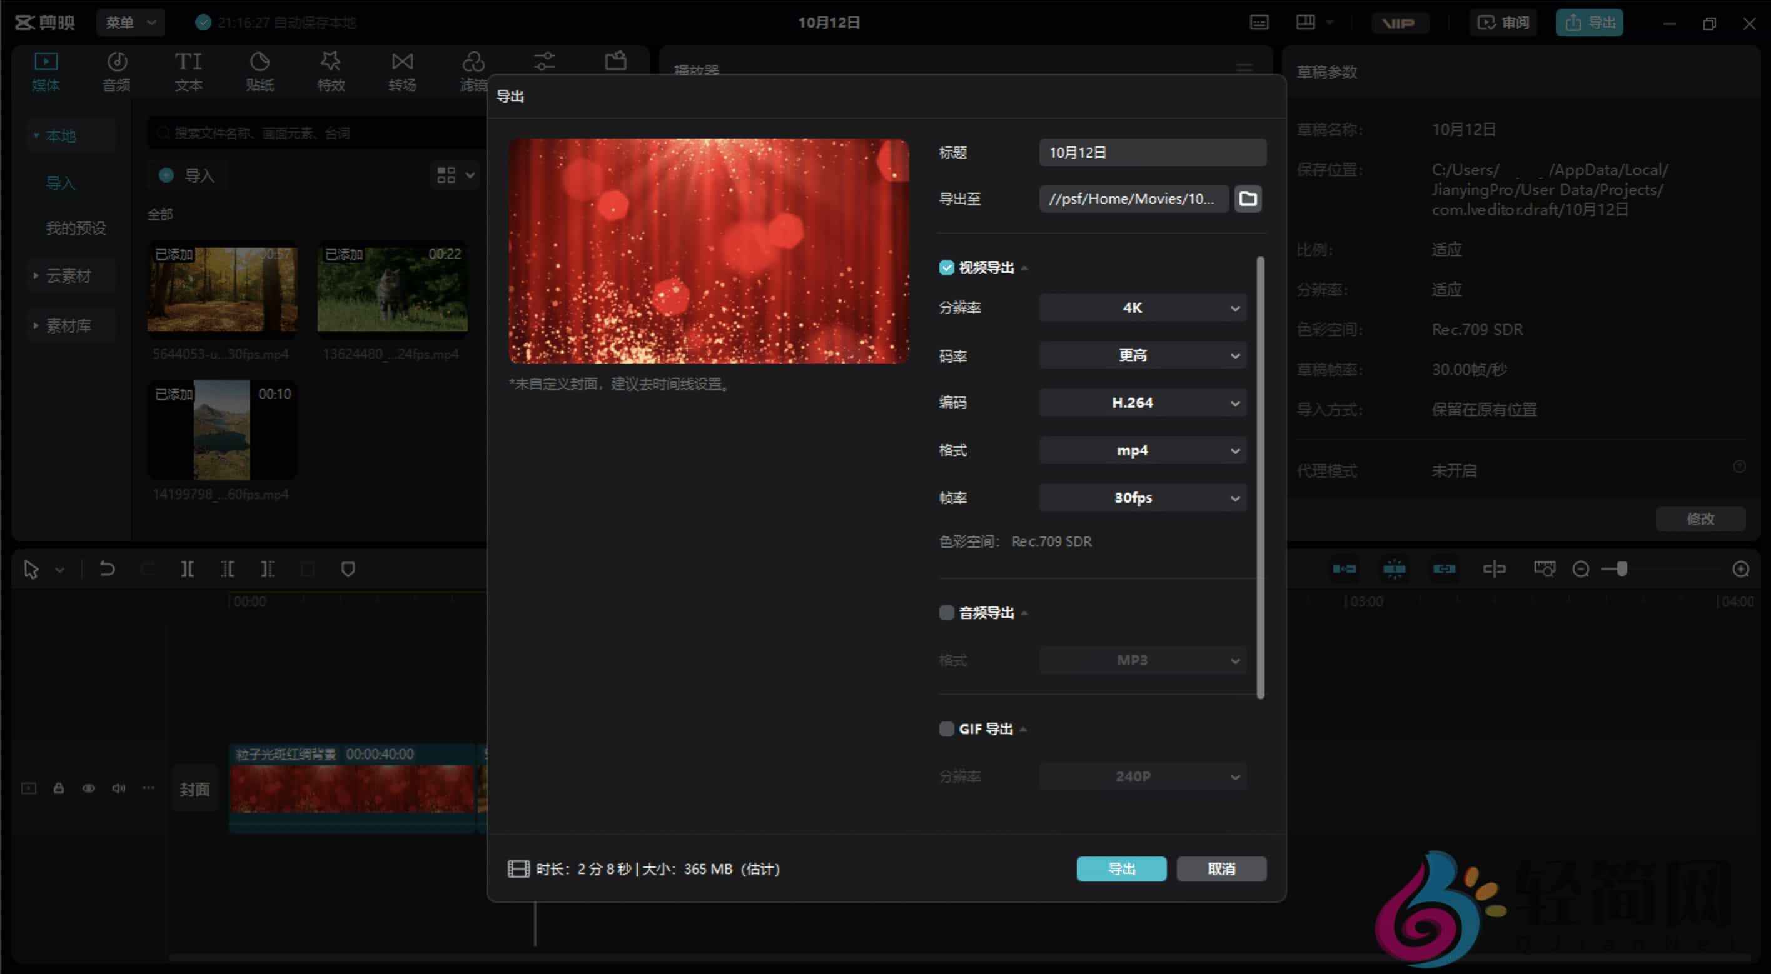Disable the 视频导出 video export checkbox
Viewport: 1771px width, 974px height.
(x=946, y=268)
